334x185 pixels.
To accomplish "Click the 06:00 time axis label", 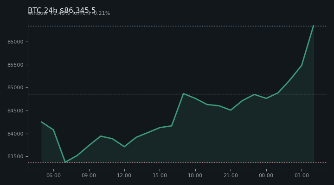I will pos(53,176).
